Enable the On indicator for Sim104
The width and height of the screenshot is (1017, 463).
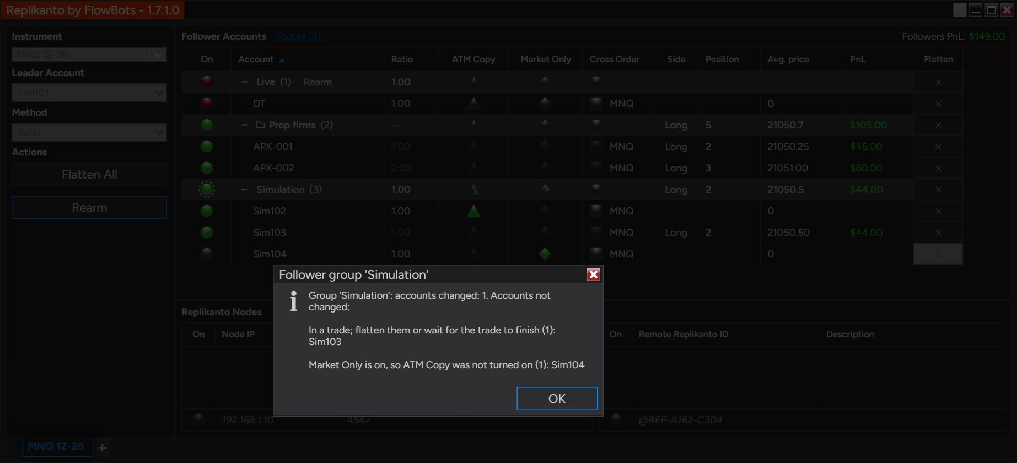point(207,254)
